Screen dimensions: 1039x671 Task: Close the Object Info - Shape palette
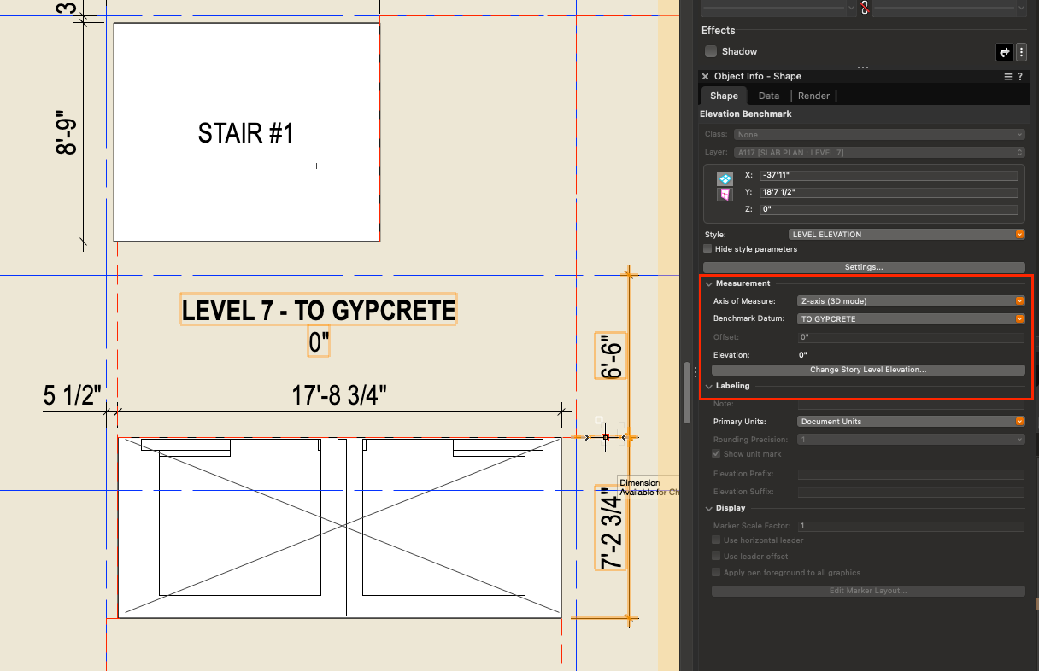click(x=704, y=76)
